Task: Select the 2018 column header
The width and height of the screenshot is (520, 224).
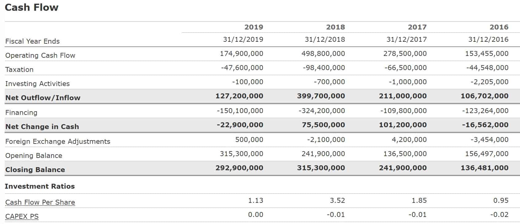Action: tap(336, 27)
